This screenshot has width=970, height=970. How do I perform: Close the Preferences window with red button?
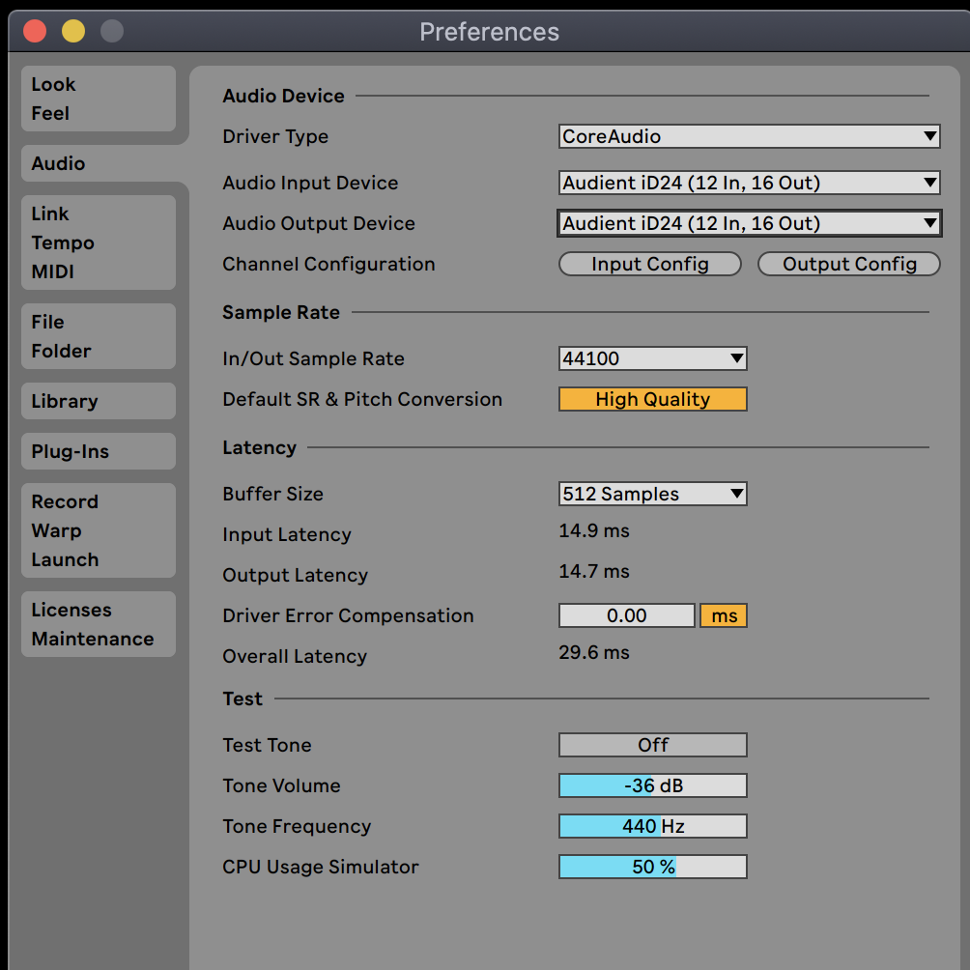pyautogui.click(x=35, y=31)
